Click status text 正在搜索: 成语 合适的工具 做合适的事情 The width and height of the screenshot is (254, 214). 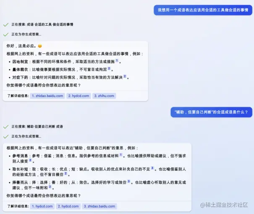tap(42, 25)
